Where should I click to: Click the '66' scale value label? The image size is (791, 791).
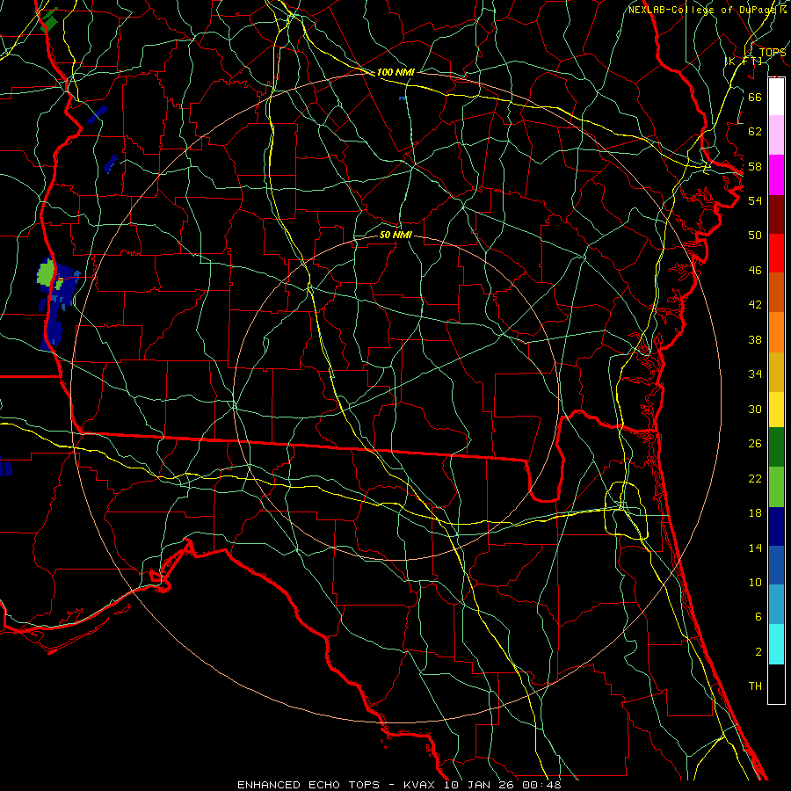(755, 97)
